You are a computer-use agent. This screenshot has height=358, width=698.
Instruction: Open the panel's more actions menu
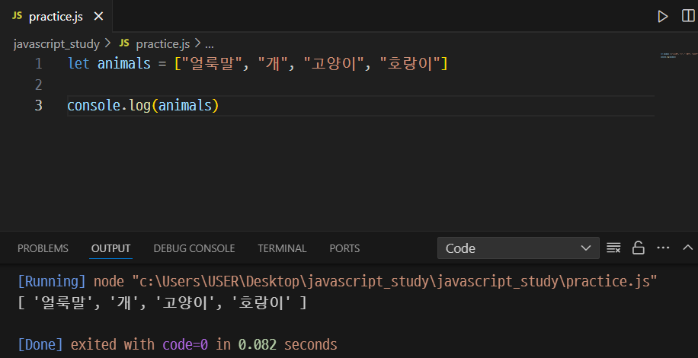tap(663, 248)
